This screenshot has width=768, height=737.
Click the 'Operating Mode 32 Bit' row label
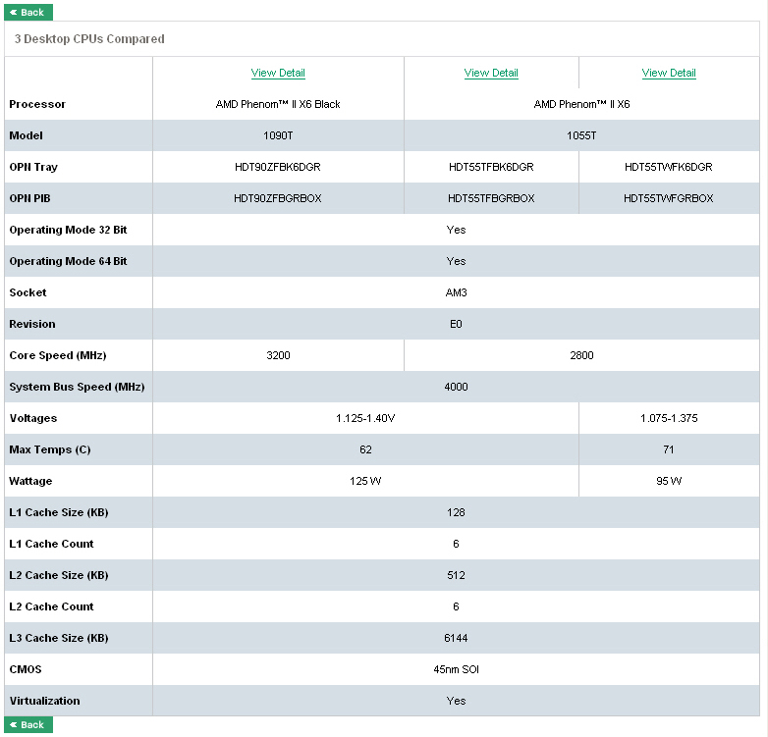[x=68, y=230]
